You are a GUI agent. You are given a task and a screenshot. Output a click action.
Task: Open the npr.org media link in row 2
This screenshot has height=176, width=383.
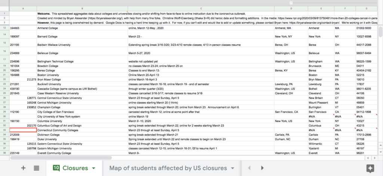tap(327, 18)
